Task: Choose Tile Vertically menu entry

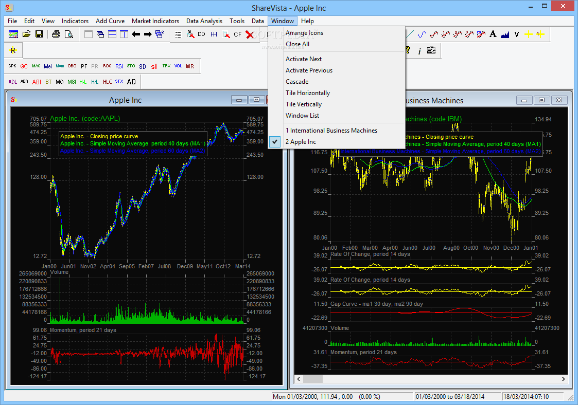Action: pyautogui.click(x=337, y=104)
